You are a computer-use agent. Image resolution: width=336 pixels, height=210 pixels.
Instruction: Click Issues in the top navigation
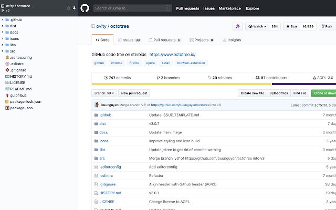coord(209,8)
